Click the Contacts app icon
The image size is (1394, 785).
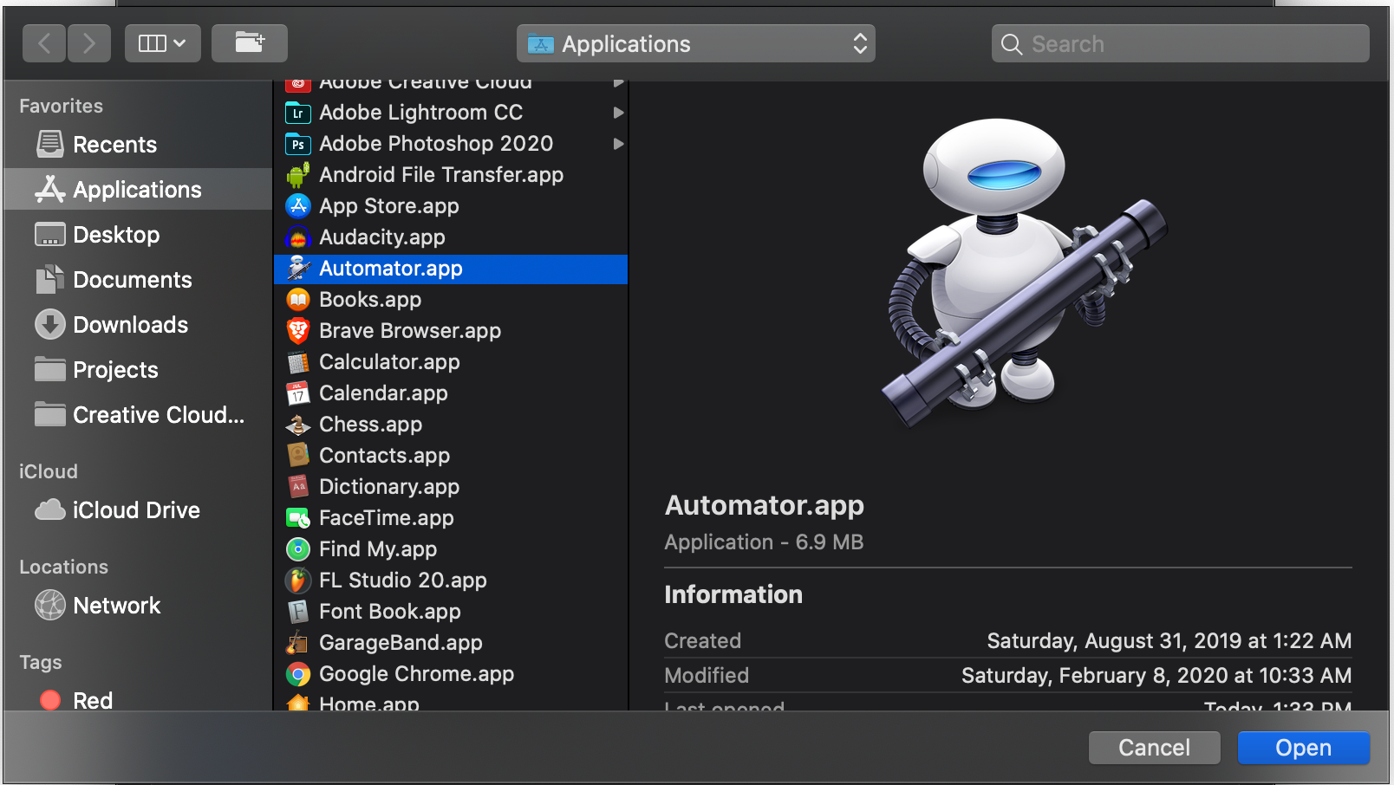tap(298, 456)
